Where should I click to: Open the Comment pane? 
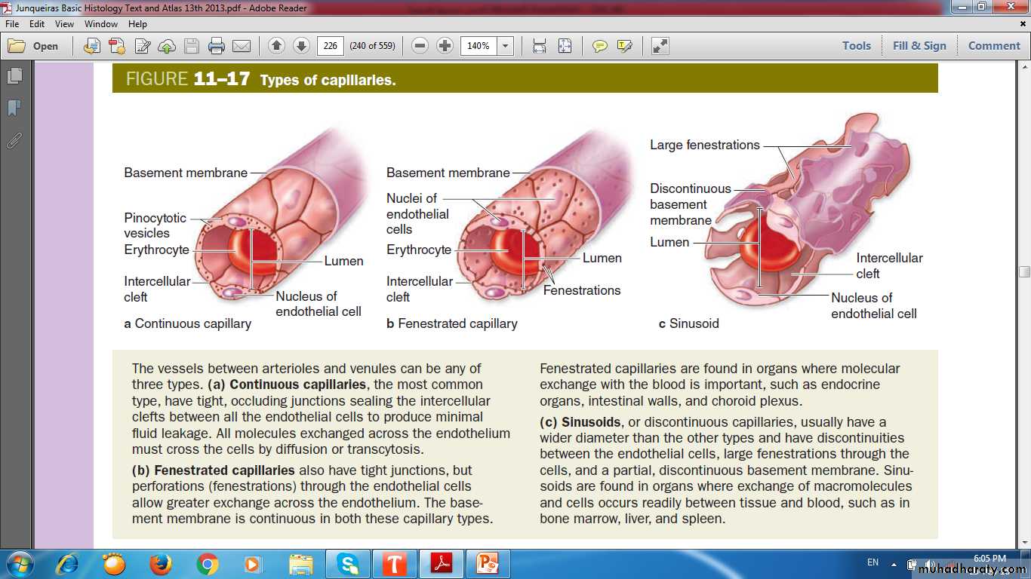pos(994,46)
